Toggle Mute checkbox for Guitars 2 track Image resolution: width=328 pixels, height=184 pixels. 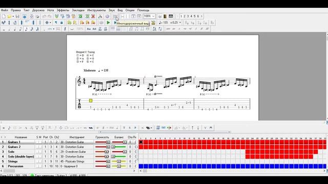40,147
